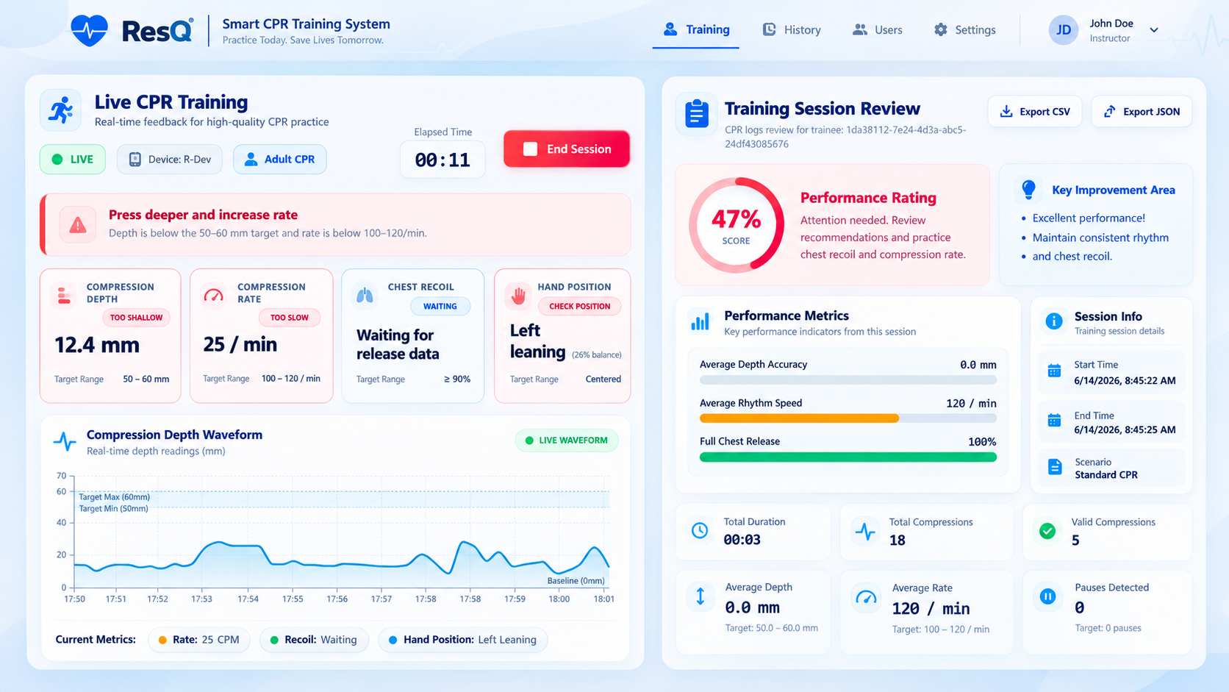The height and width of the screenshot is (692, 1229).
Task: Click the Export JSON button
Action: point(1142,111)
